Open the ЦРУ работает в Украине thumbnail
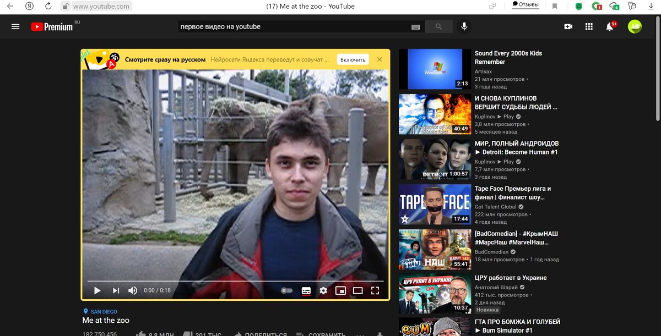The width and height of the screenshot is (661, 336). point(434,294)
